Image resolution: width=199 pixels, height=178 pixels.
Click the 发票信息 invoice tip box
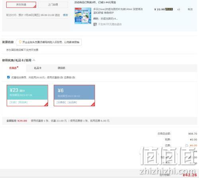click(49, 42)
